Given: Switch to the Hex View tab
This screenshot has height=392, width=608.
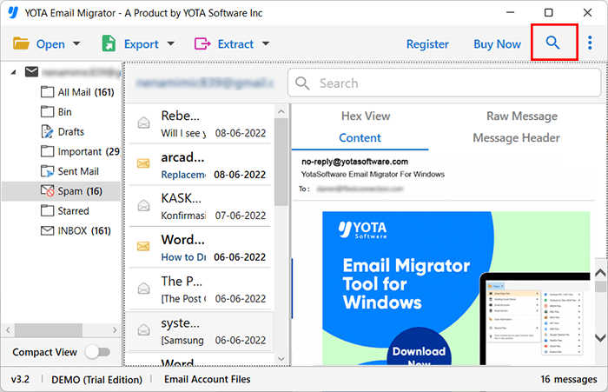Looking at the screenshot, I should coord(365,116).
